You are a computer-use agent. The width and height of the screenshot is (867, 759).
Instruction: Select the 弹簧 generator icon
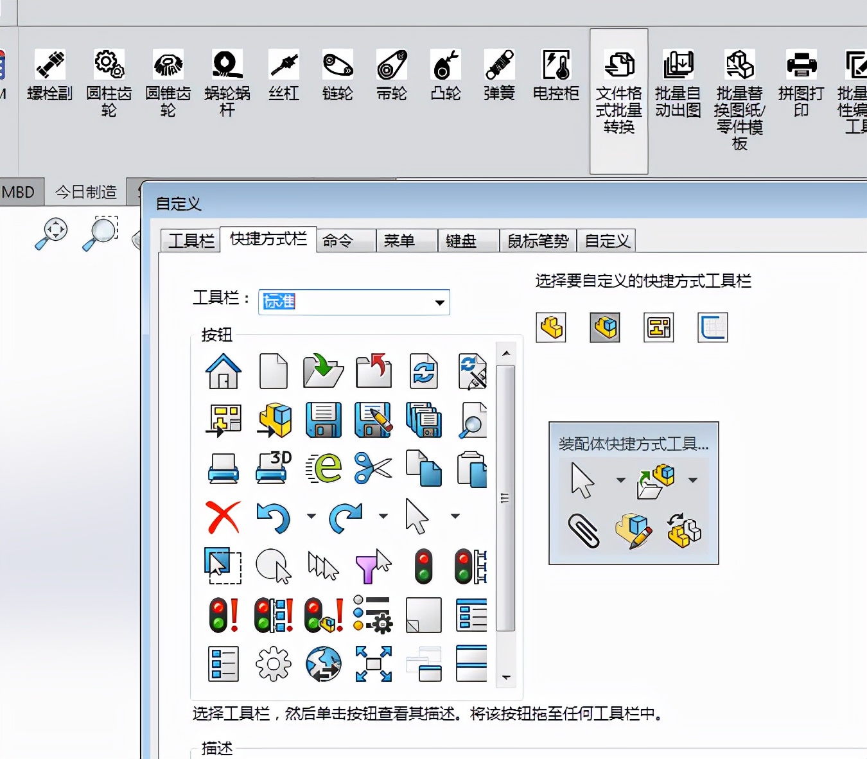[499, 74]
